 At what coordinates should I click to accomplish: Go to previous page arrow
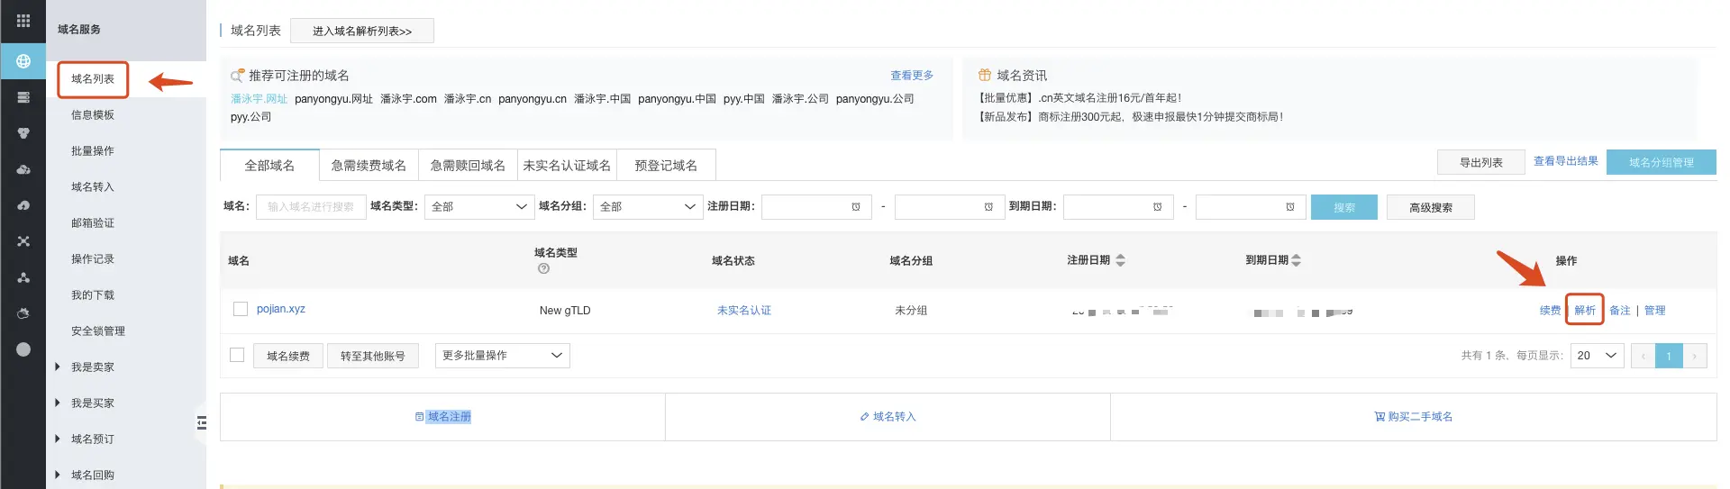pos(1643,356)
